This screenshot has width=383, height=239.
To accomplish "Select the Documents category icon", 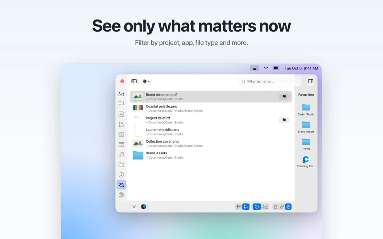I will (121, 124).
